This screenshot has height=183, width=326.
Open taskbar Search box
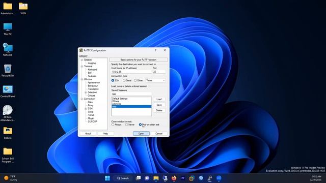tap(123, 178)
